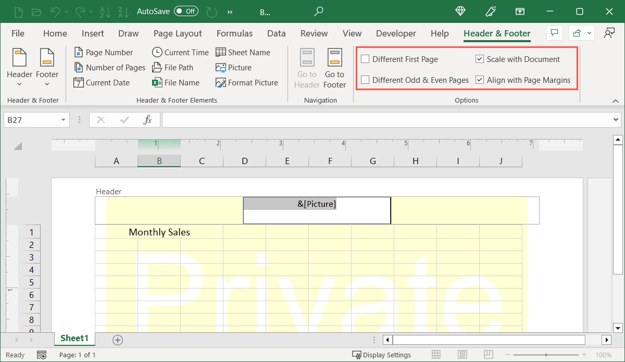Enable Different Odd & Even Pages

[365, 80]
